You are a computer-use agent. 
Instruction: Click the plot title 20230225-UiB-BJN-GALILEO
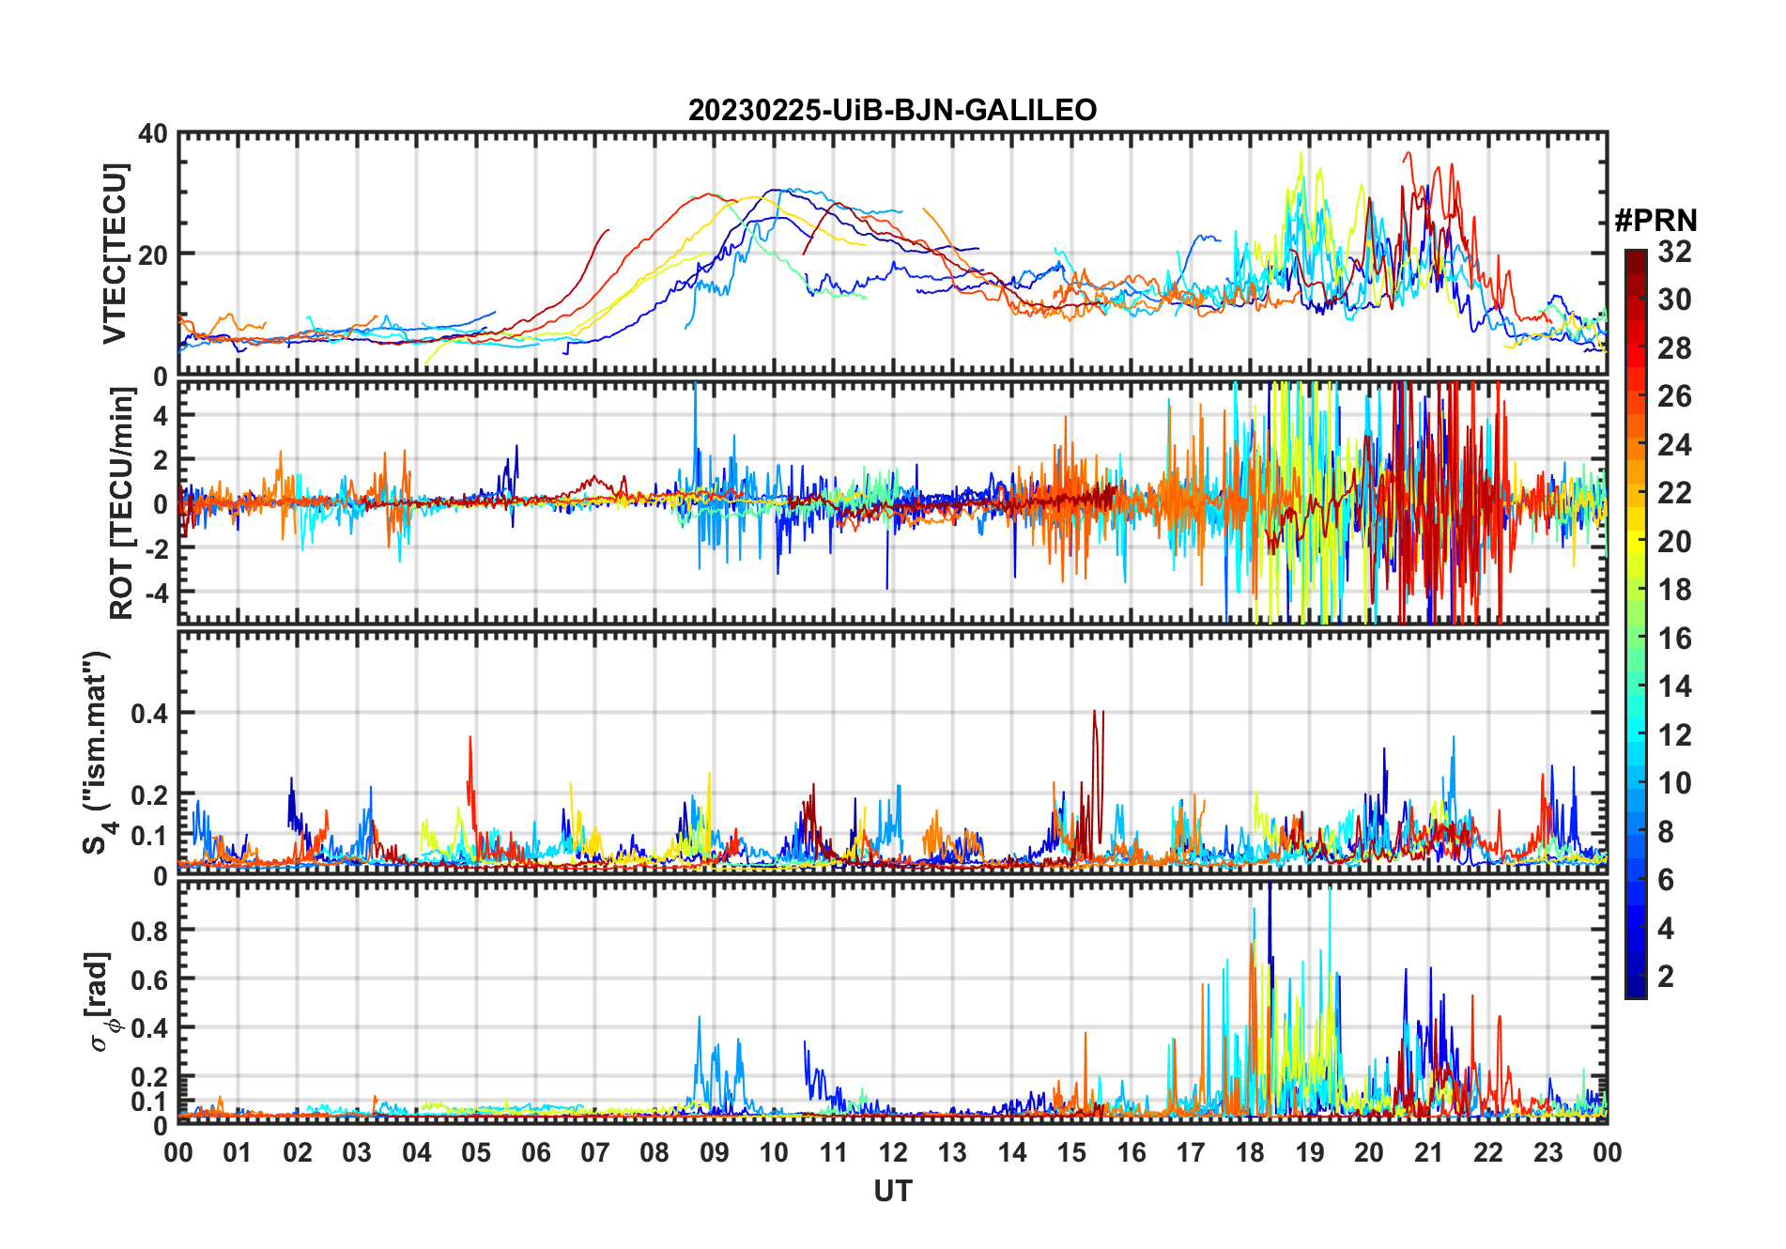[x=892, y=110]
